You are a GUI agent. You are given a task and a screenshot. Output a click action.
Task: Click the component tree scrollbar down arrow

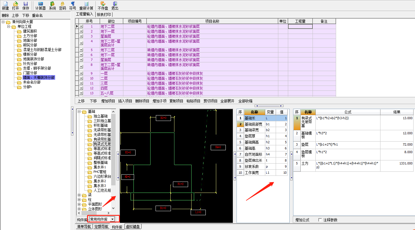[113, 208]
